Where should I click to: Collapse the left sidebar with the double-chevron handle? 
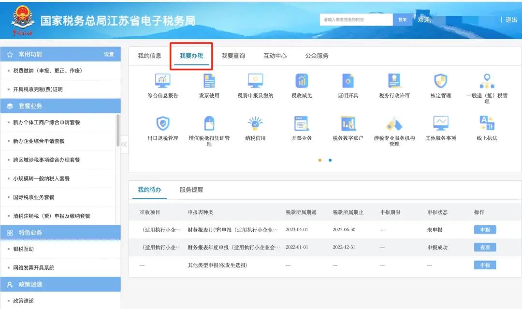(124, 145)
